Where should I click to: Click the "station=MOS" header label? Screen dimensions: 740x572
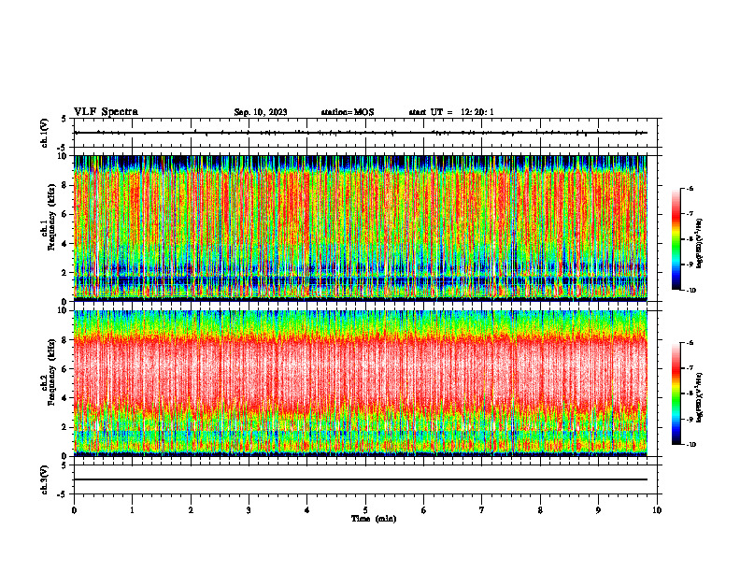pyautogui.click(x=348, y=112)
